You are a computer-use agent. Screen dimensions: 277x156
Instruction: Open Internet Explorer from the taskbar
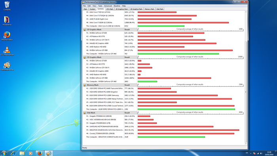pyautogui.click(x=13, y=153)
